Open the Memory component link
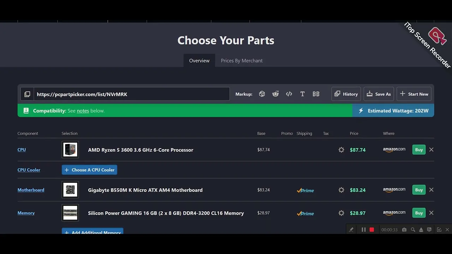Image resolution: width=452 pixels, height=254 pixels. pyautogui.click(x=26, y=213)
